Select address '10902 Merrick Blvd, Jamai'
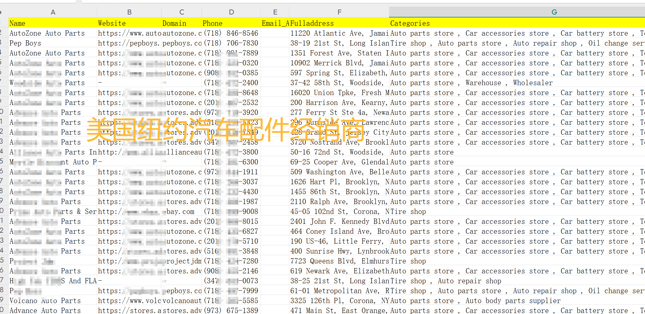The image size is (645, 314). [x=339, y=63]
